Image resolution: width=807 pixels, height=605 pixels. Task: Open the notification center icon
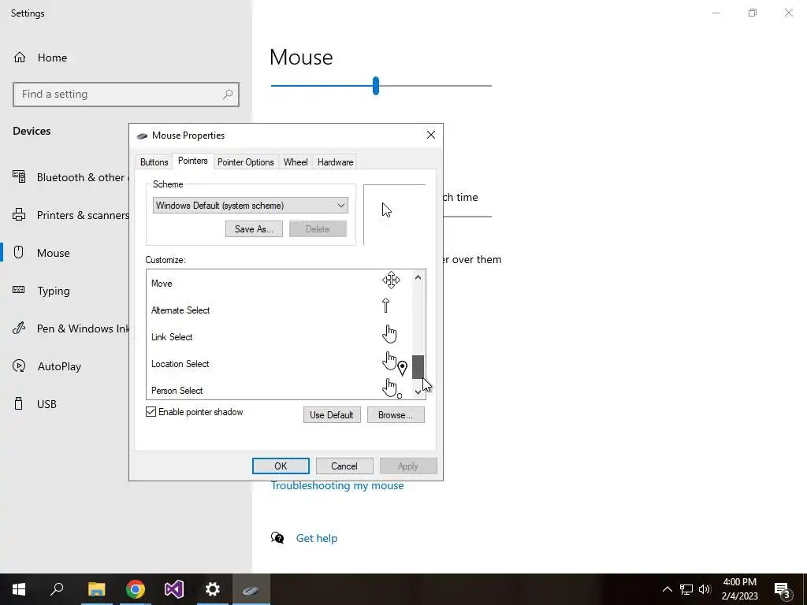point(783,589)
